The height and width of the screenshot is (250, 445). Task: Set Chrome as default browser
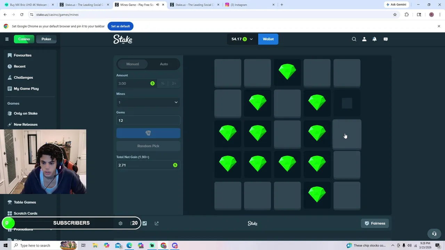pyautogui.click(x=120, y=26)
